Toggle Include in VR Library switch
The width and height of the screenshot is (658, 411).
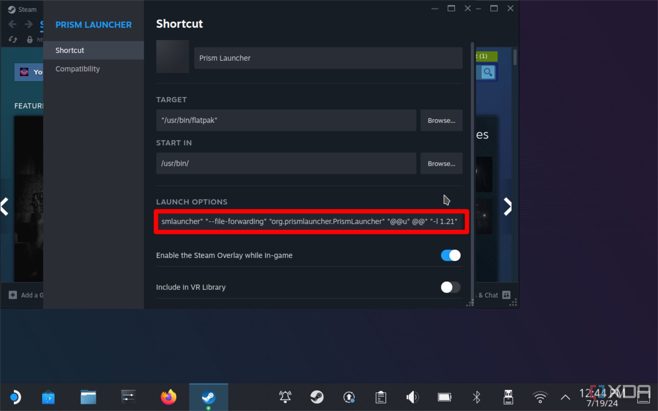pos(450,286)
